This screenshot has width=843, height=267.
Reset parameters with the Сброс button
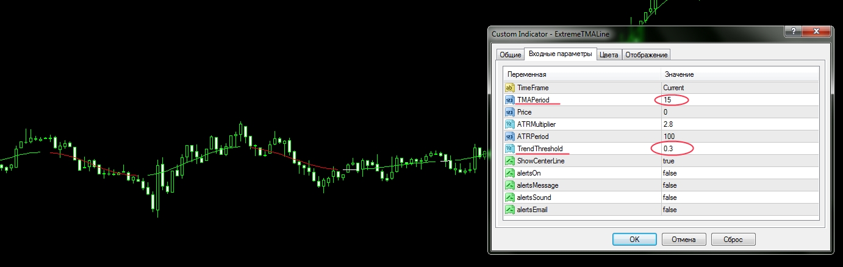tap(733, 239)
